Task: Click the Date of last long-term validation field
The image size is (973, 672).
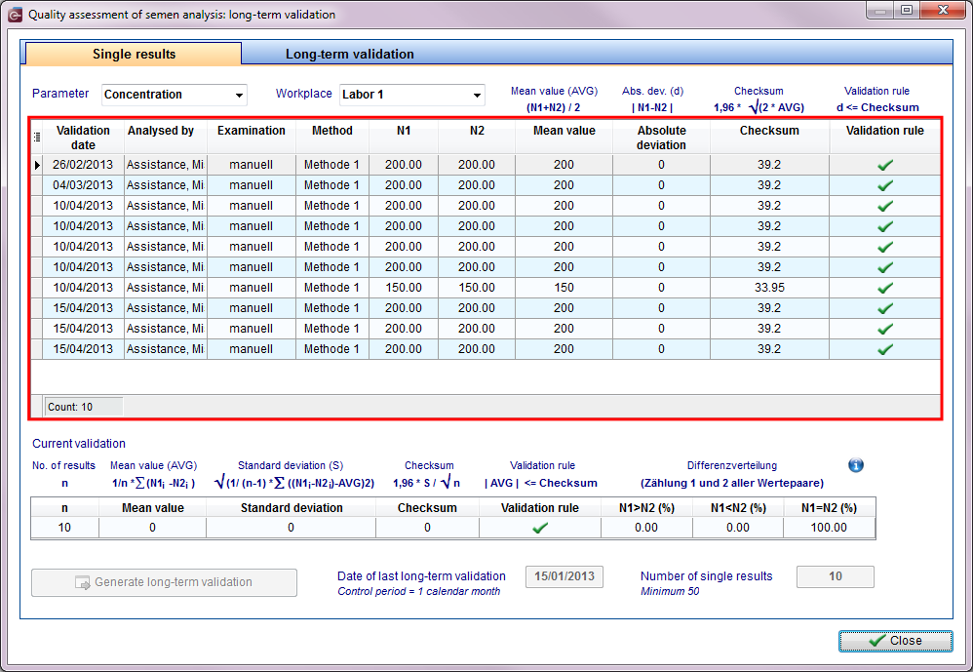Action: pos(564,576)
